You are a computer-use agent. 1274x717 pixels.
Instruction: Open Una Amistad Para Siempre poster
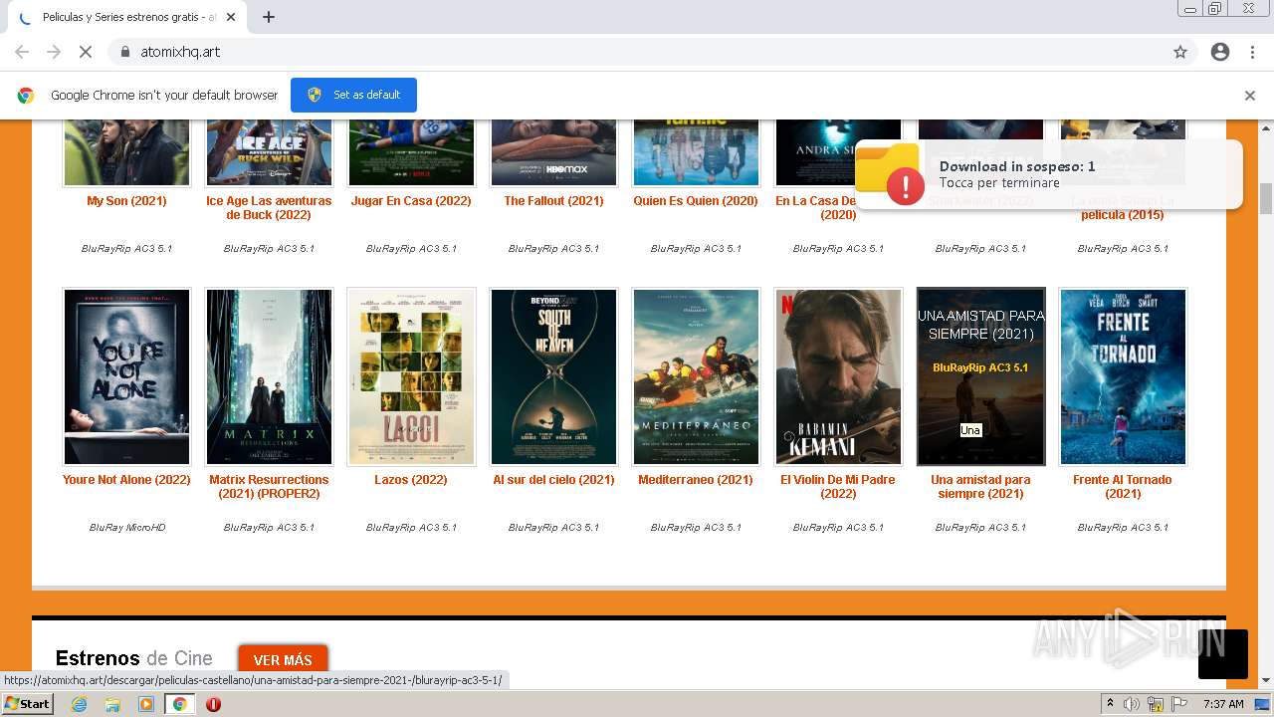pos(980,377)
